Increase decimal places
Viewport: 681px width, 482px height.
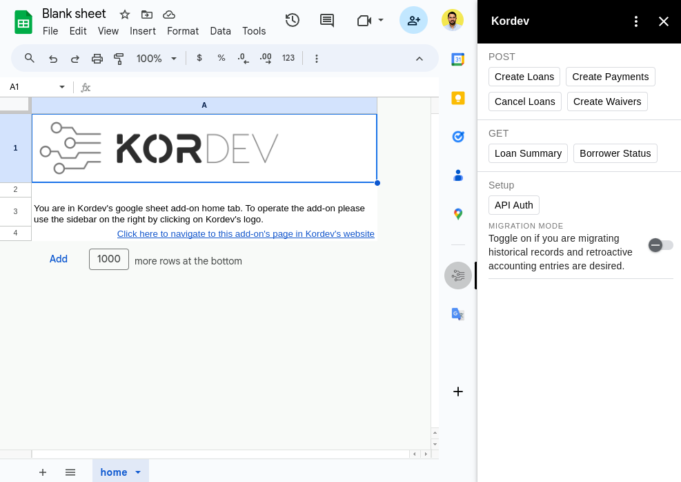point(266,58)
